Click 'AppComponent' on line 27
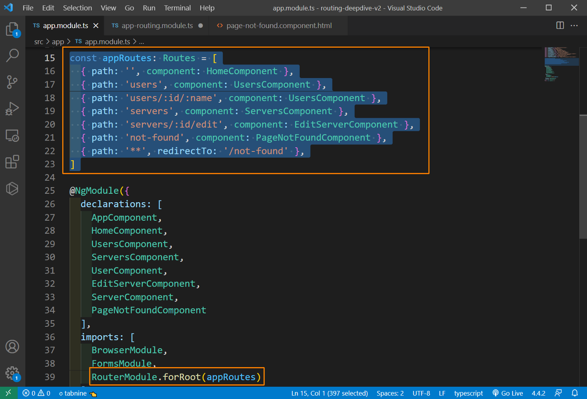Image resolution: width=587 pixels, height=399 pixels. click(x=124, y=218)
